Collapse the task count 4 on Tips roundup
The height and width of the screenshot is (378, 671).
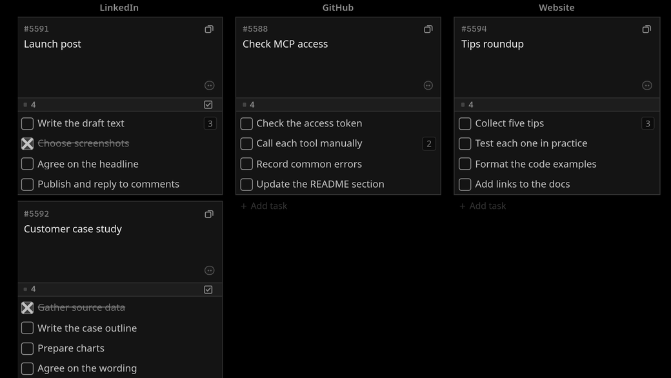[467, 104]
